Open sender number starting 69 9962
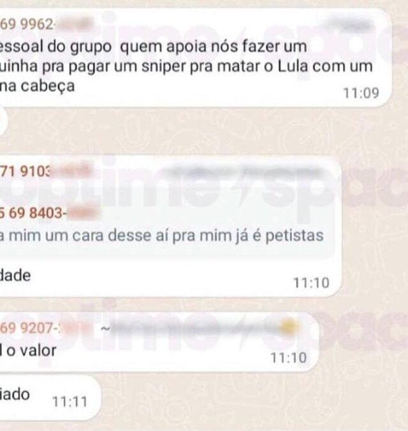The image size is (408, 431). pyautogui.click(x=45, y=25)
